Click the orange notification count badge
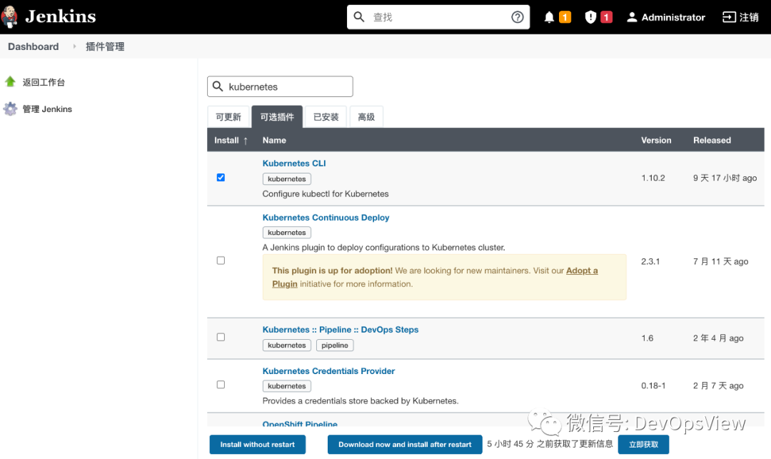Screen dimensions: 771x459 point(565,17)
